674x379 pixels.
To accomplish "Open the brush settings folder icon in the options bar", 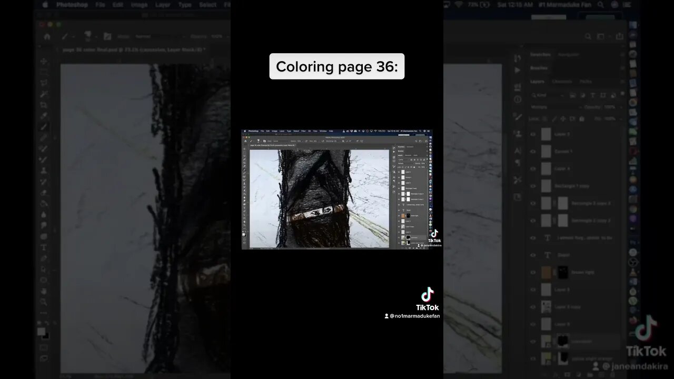I will coord(107,36).
